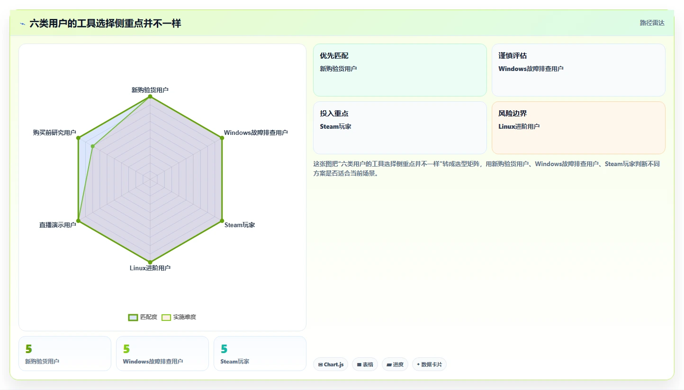Click the 进度 chip
This screenshot has width=684, height=390.
pyautogui.click(x=395, y=364)
